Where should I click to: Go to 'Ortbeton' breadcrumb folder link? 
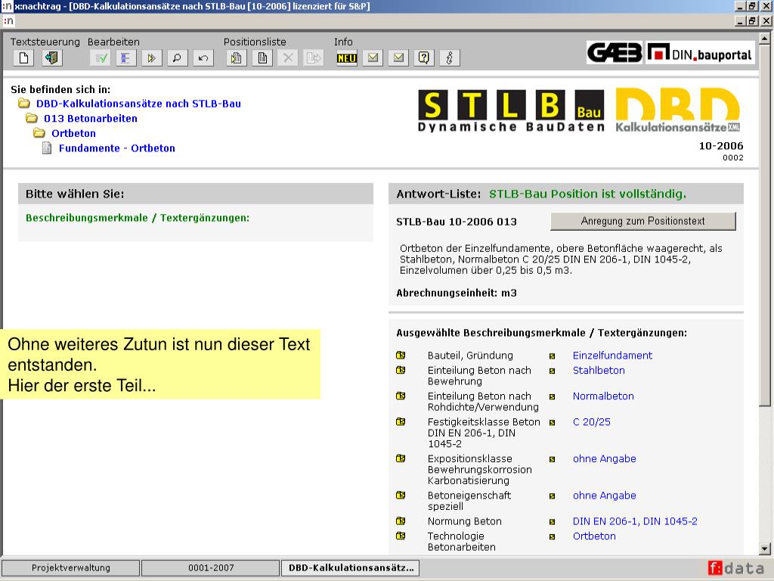(x=73, y=133)
